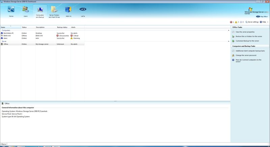Viewport: 270px width, 147px height.
Task: Select the BenWeber-PC computer row
Action: point(43,33)
